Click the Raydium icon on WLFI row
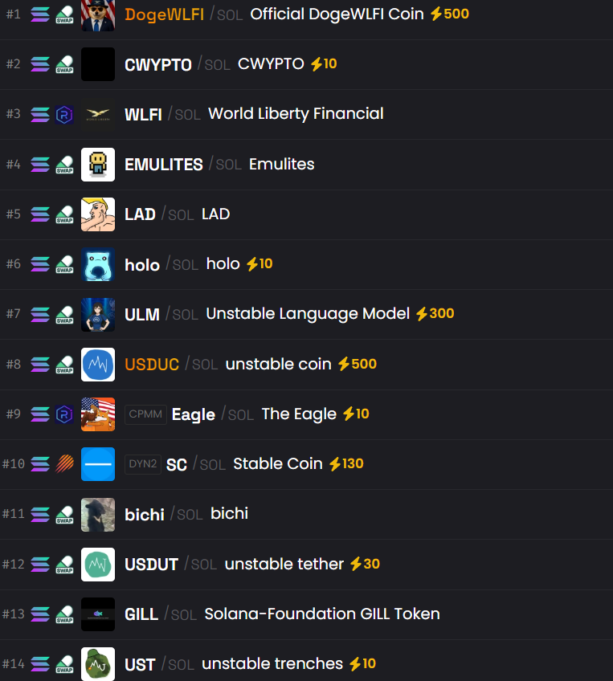 coord(64,115)
